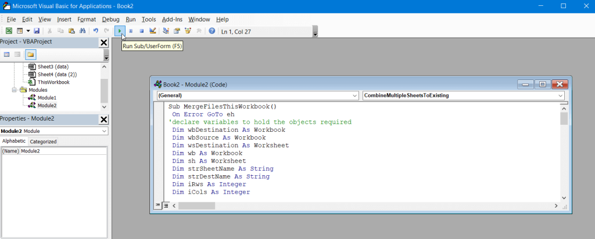Switch to the Categorized properties tab
The height and width of the screenshot is (239, 595).
pyautogui.click(x=43, y=142)
